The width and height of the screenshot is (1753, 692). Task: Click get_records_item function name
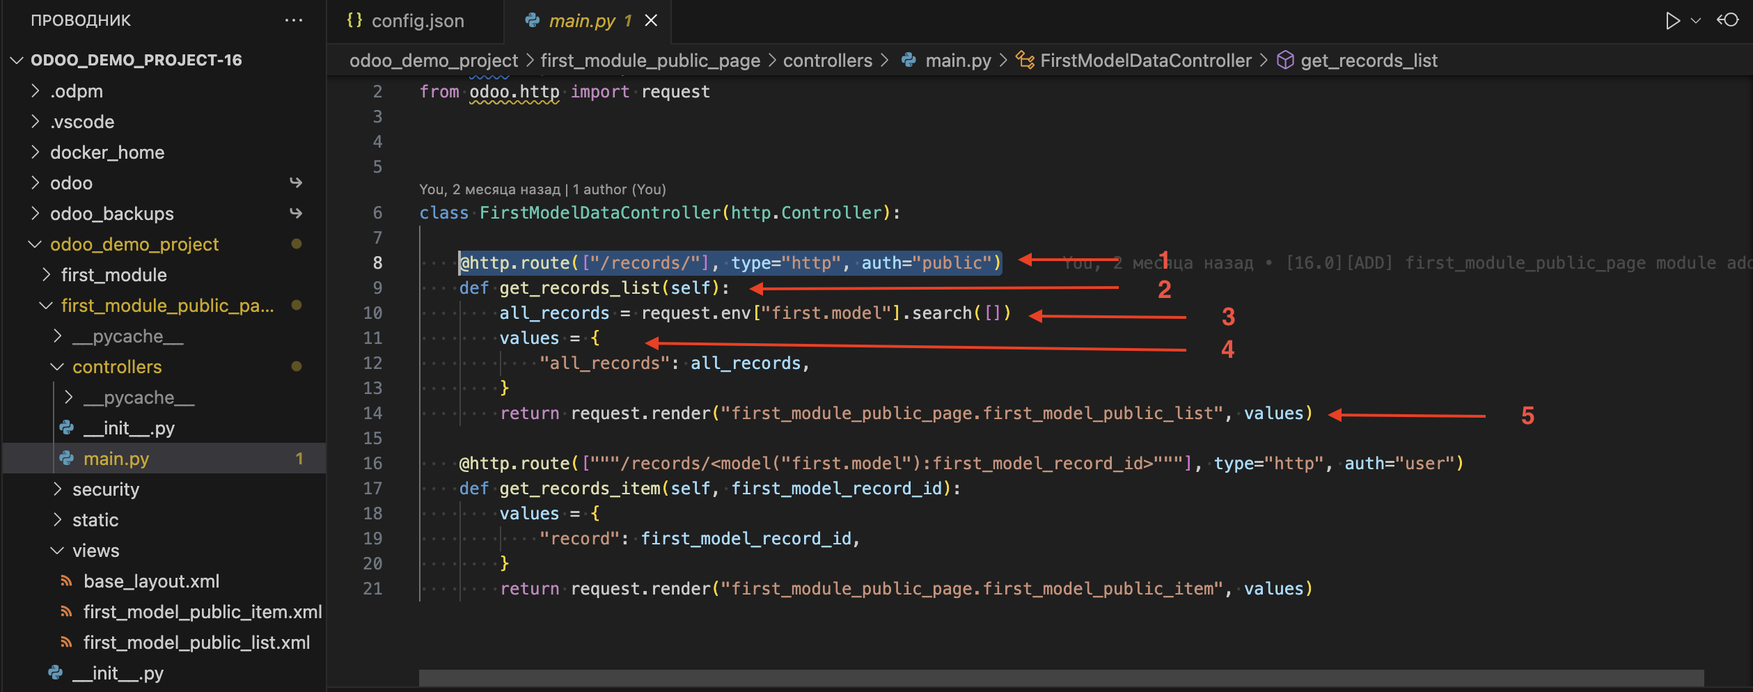click(x=579, y=489)
